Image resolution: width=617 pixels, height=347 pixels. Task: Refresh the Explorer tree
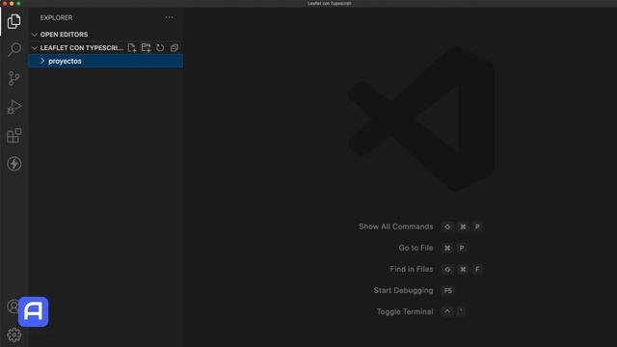point(160,48)
